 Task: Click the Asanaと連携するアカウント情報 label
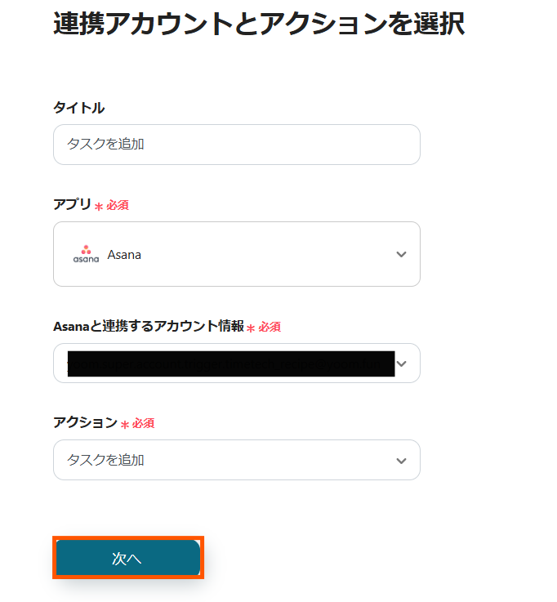[148, 327]
